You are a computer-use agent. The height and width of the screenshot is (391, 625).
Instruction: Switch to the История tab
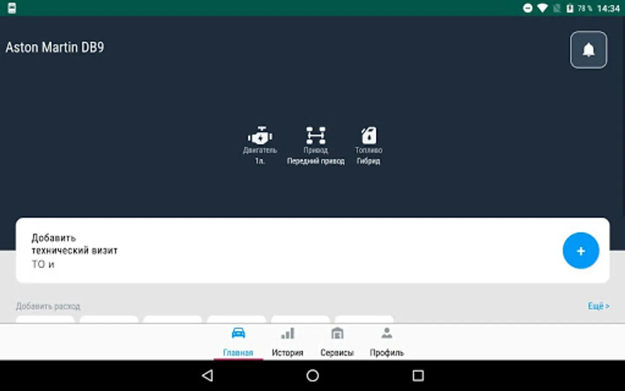click(x=287, y=341)
